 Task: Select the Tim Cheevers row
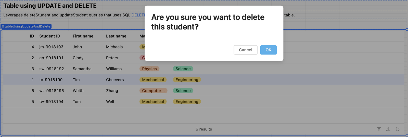point(204,80)
